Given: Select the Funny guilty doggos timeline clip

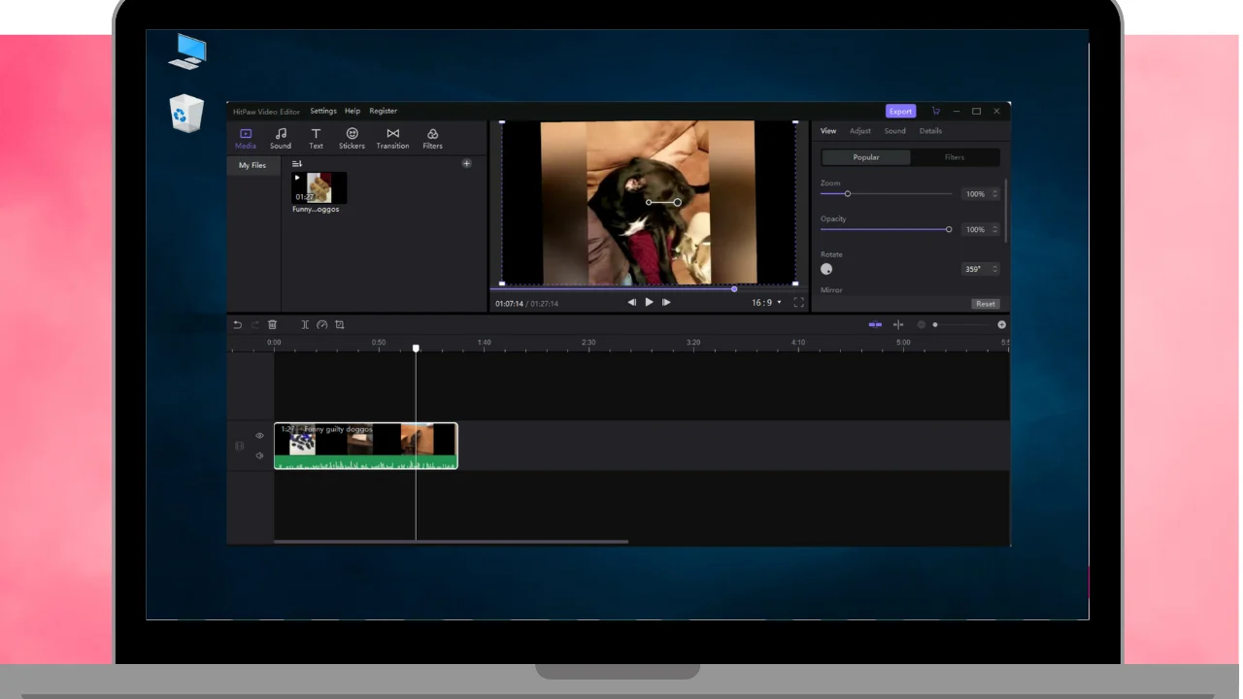Looking at the screenshot, I should (365, 446).
